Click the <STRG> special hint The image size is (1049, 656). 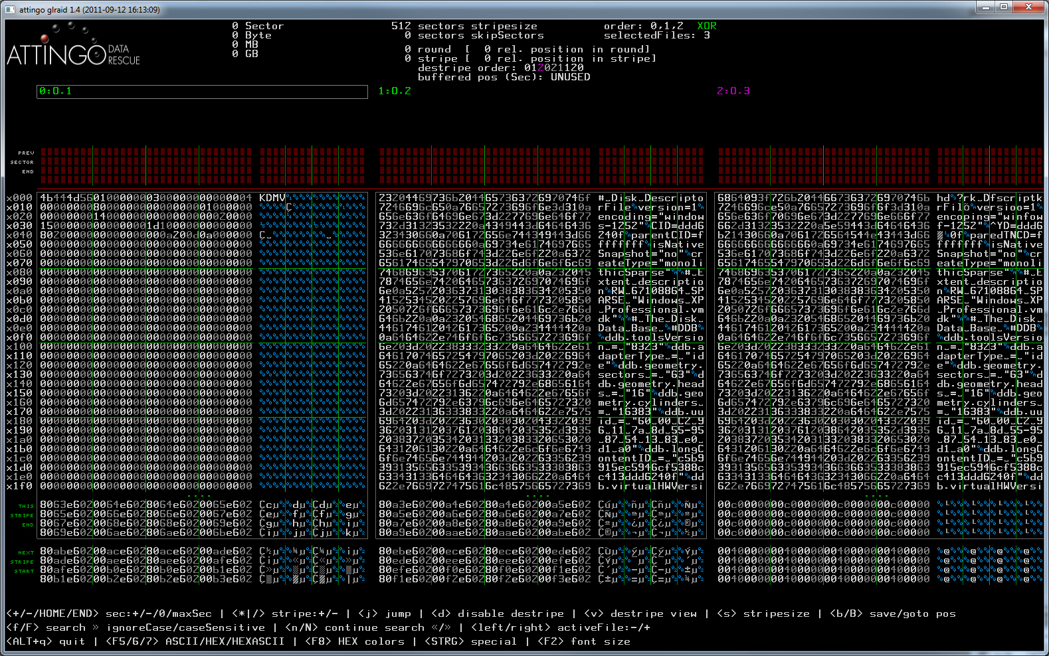(x=471, y=641)
